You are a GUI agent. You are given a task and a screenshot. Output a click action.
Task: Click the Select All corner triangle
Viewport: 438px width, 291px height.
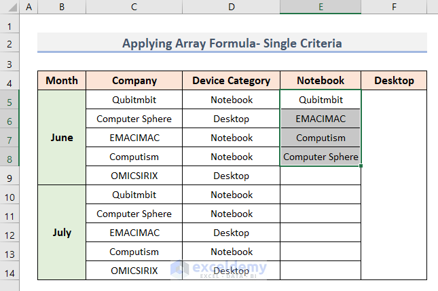[10, 7]
